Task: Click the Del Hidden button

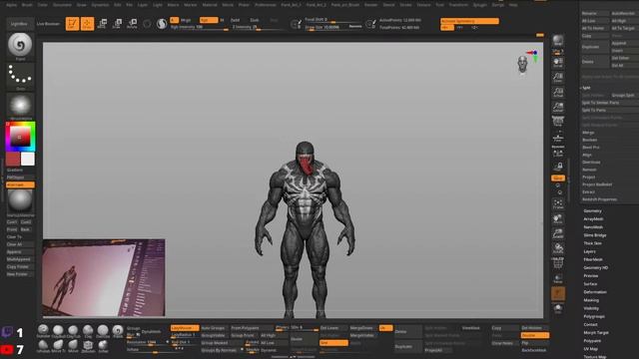Action: [x=534, y=328]
